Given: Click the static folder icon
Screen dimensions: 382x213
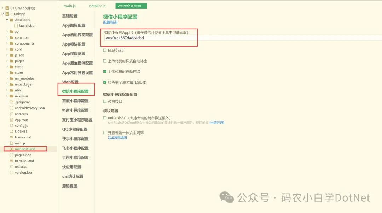Looking at the screenshot, I should click(x=11, y=67).
